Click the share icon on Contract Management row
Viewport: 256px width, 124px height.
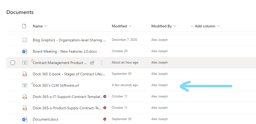click(92, 63)
